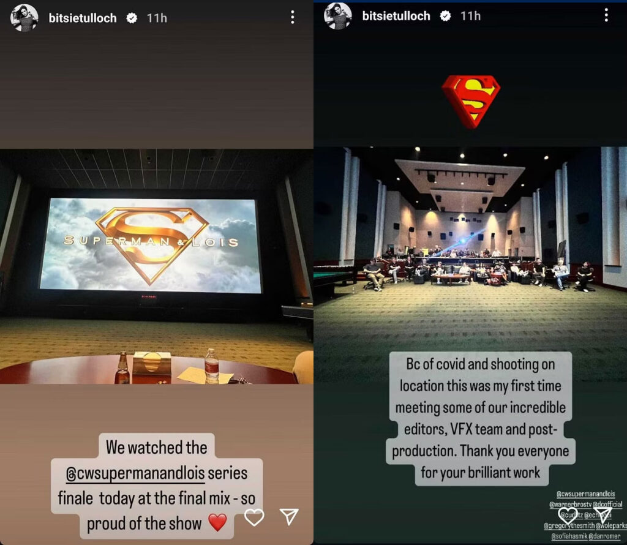
Task: Open bitsietulloch username on right story
Action: [396, 16]
